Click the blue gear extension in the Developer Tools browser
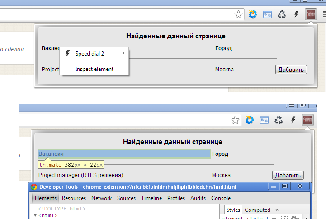This screenshot has height=219, width=326. click(x=250, y=120)
